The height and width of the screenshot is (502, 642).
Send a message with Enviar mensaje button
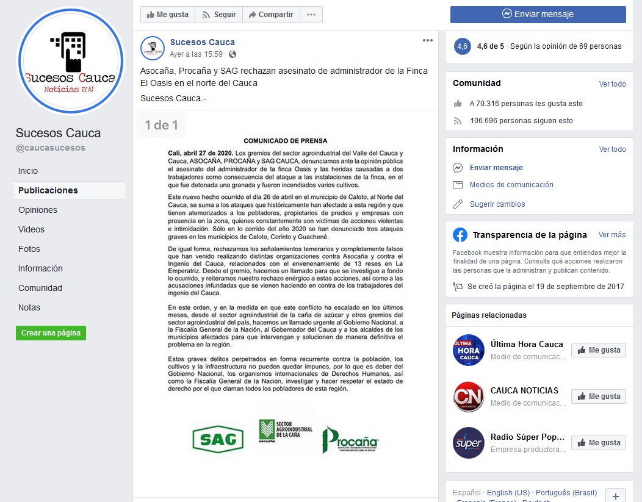(538, 14)
